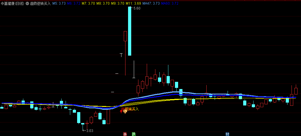Click the 5.60 high price label
The width and height of the screenshot is (301, 136).
tap(137, 8)
